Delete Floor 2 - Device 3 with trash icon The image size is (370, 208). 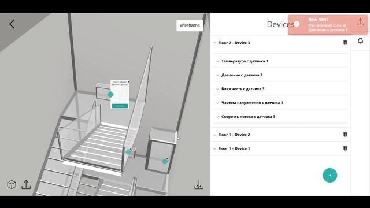point(345,42)
